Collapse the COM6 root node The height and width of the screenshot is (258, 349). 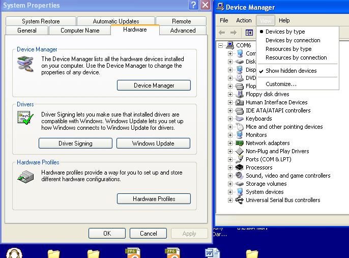(x=220, y=46)
